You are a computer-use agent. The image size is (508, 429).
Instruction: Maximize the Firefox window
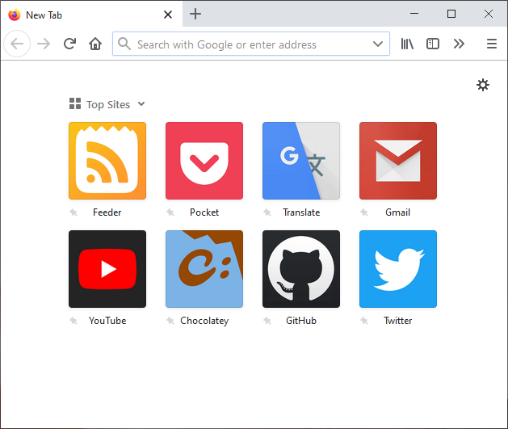[x=451, y=14]
